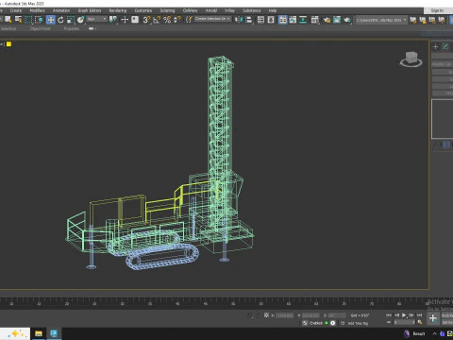Image resolution: width=453 pixels, height=340 pixels.
Task: Switch to Populate ribbon tab
Action: pyautogui.click(x=72, y=28)
